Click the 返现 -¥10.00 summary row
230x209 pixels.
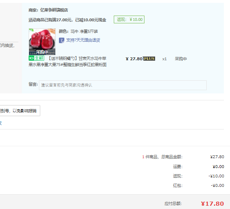pyautogui.click(x=198, y=176)
